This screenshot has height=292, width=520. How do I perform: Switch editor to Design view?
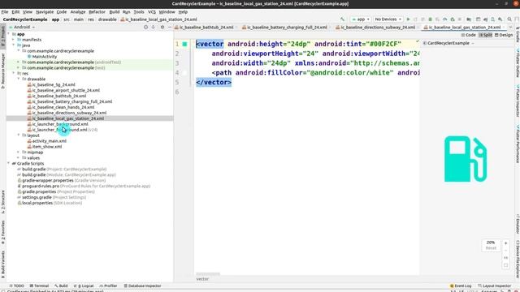(504, 35)
